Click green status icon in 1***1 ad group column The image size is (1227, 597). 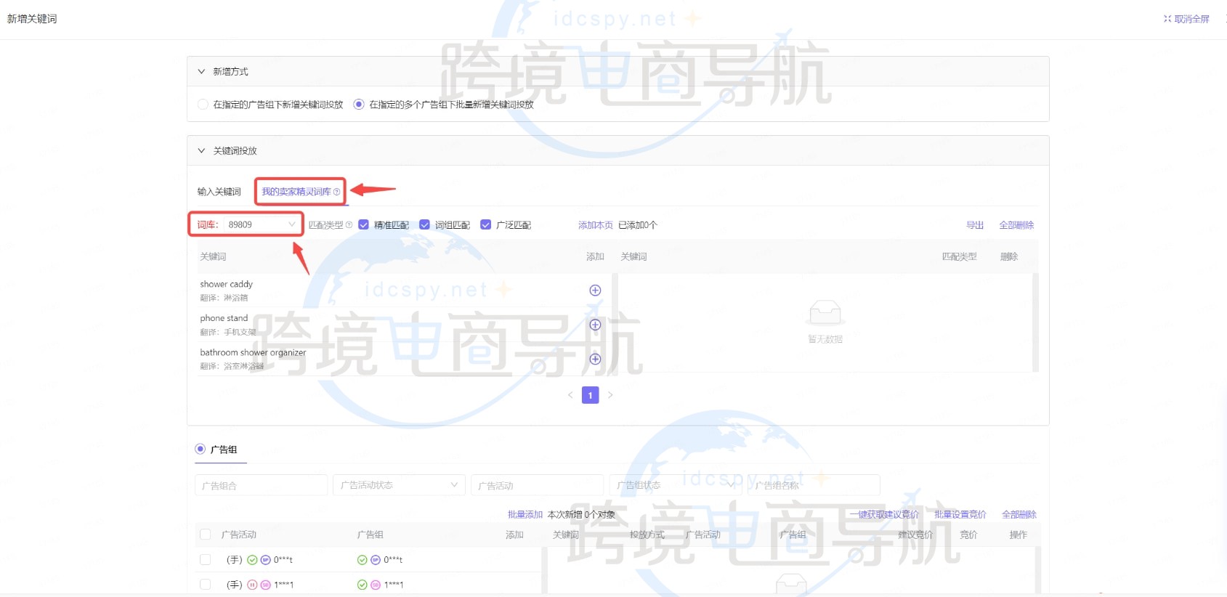(x=362, y=585)
